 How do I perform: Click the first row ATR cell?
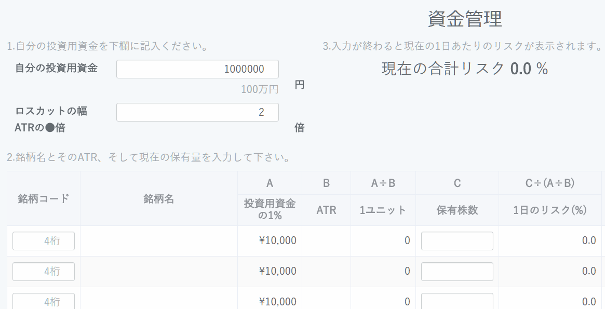click(326, 241)
